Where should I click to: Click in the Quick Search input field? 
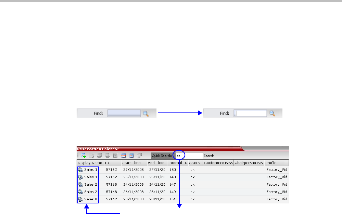[188, 156]
